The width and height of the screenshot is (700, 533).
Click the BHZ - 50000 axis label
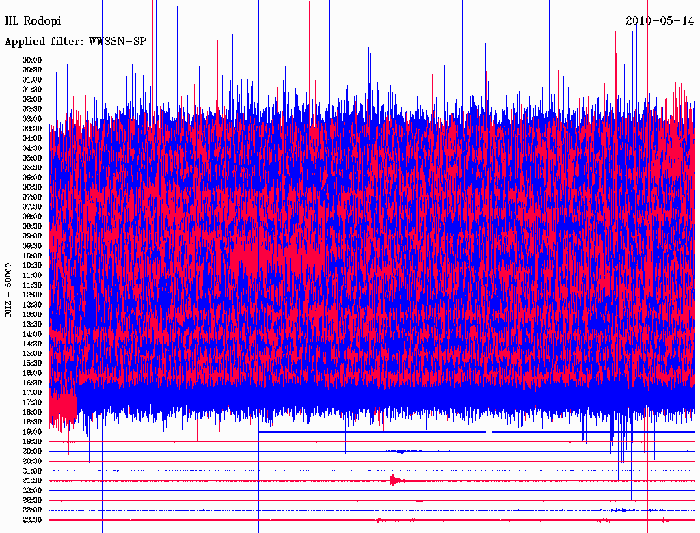(x=9, y=290)
